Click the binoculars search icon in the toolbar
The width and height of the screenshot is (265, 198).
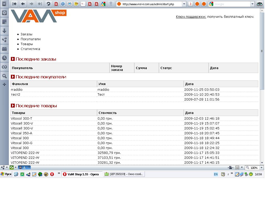(x=260, y=4)
